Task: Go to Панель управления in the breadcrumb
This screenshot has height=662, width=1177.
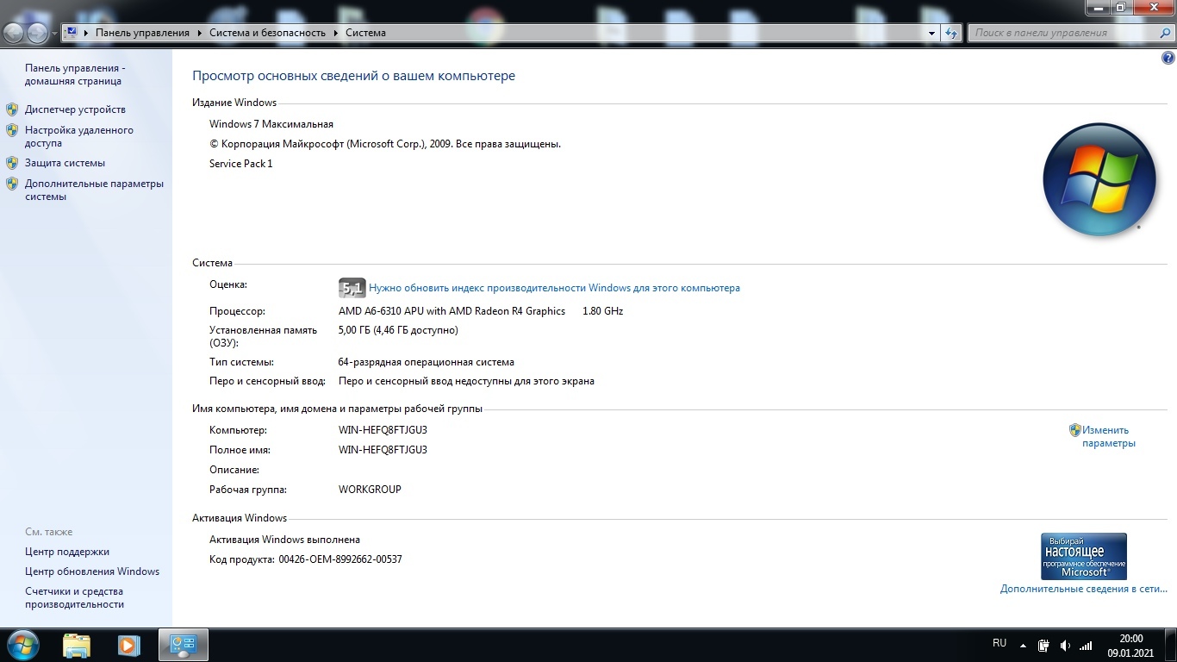Action: coord(142,33)
